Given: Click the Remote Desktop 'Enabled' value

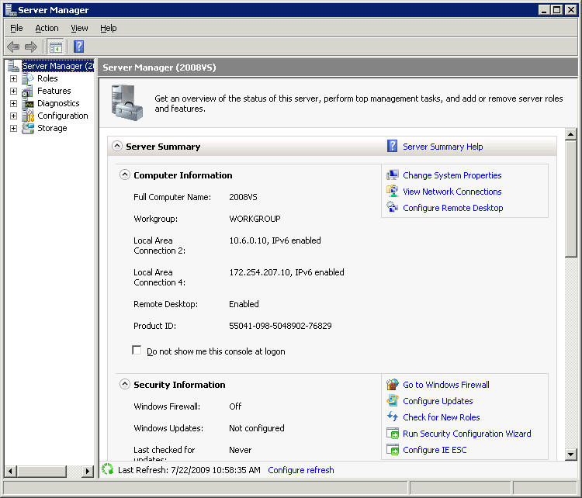Looking at the screenshot, I should [x=244, y=304].
